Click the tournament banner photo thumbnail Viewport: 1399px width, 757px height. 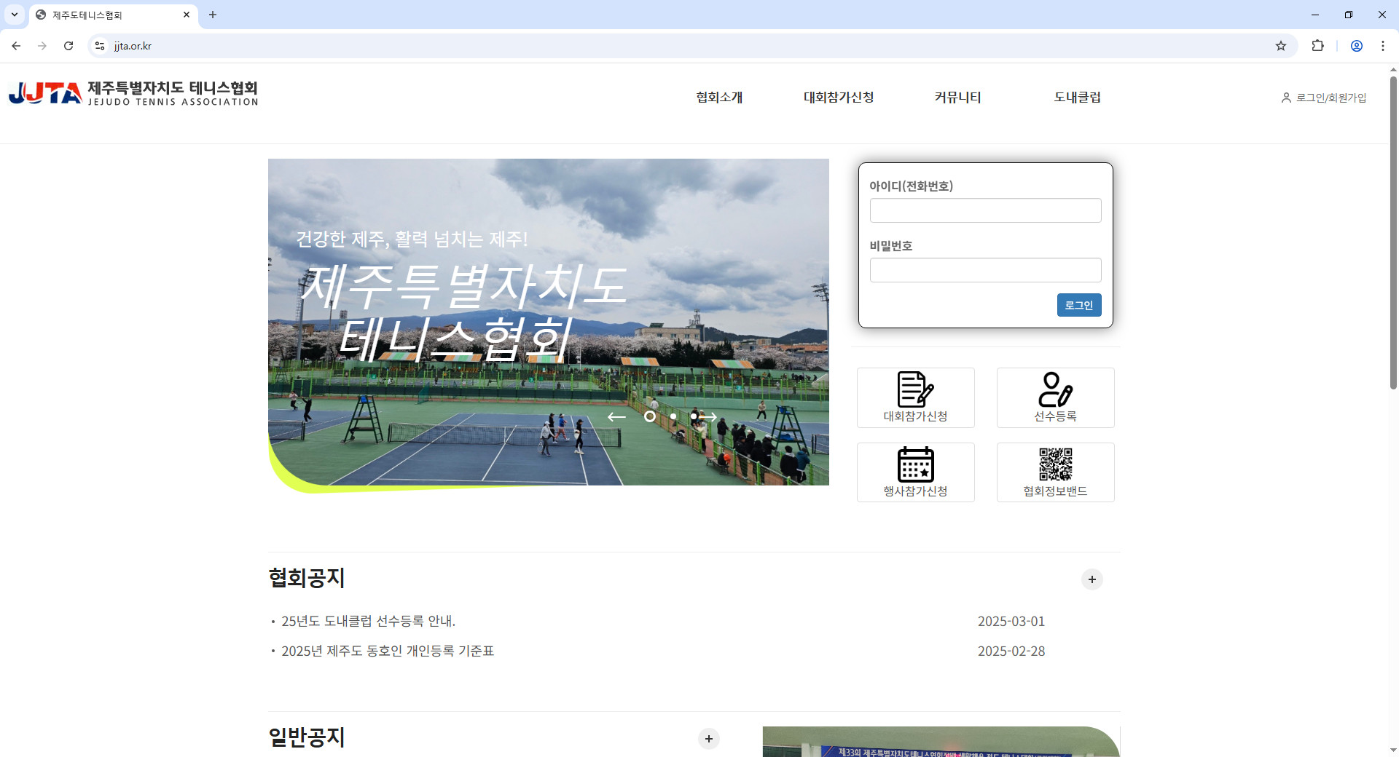click(x=941, y=742)
